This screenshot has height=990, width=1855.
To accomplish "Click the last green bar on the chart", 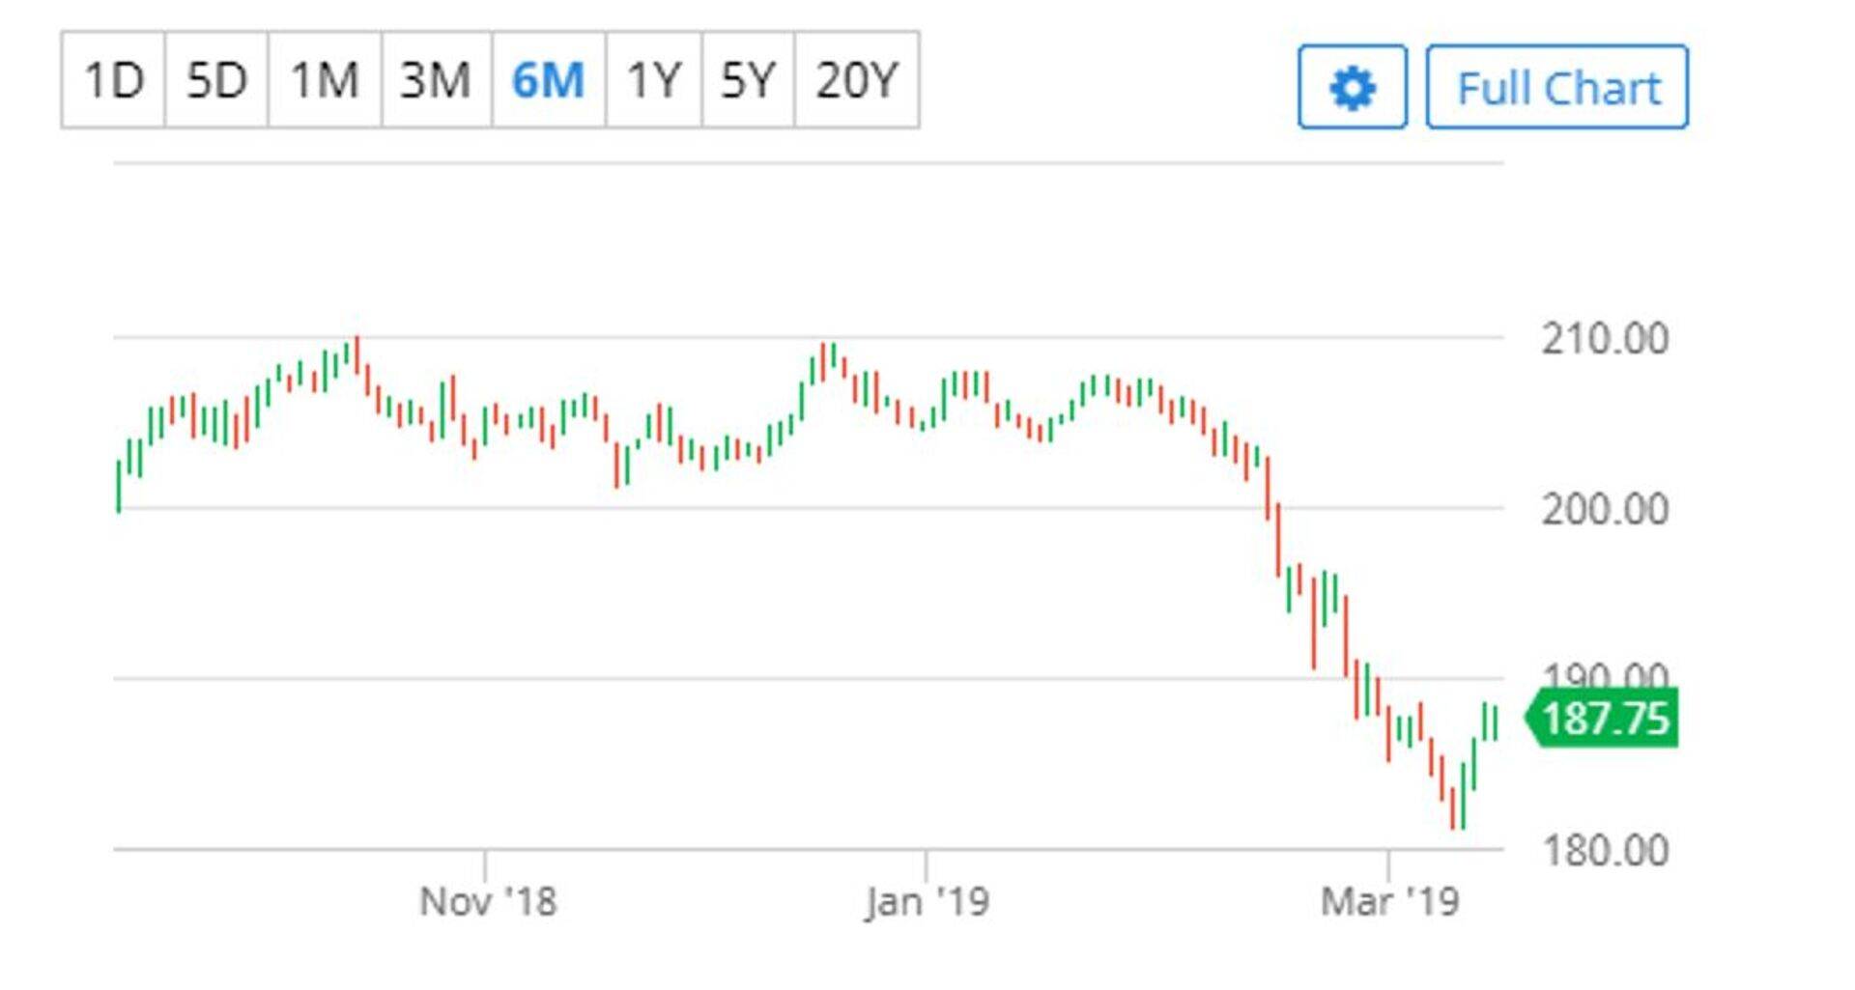I will [1496, 722].
